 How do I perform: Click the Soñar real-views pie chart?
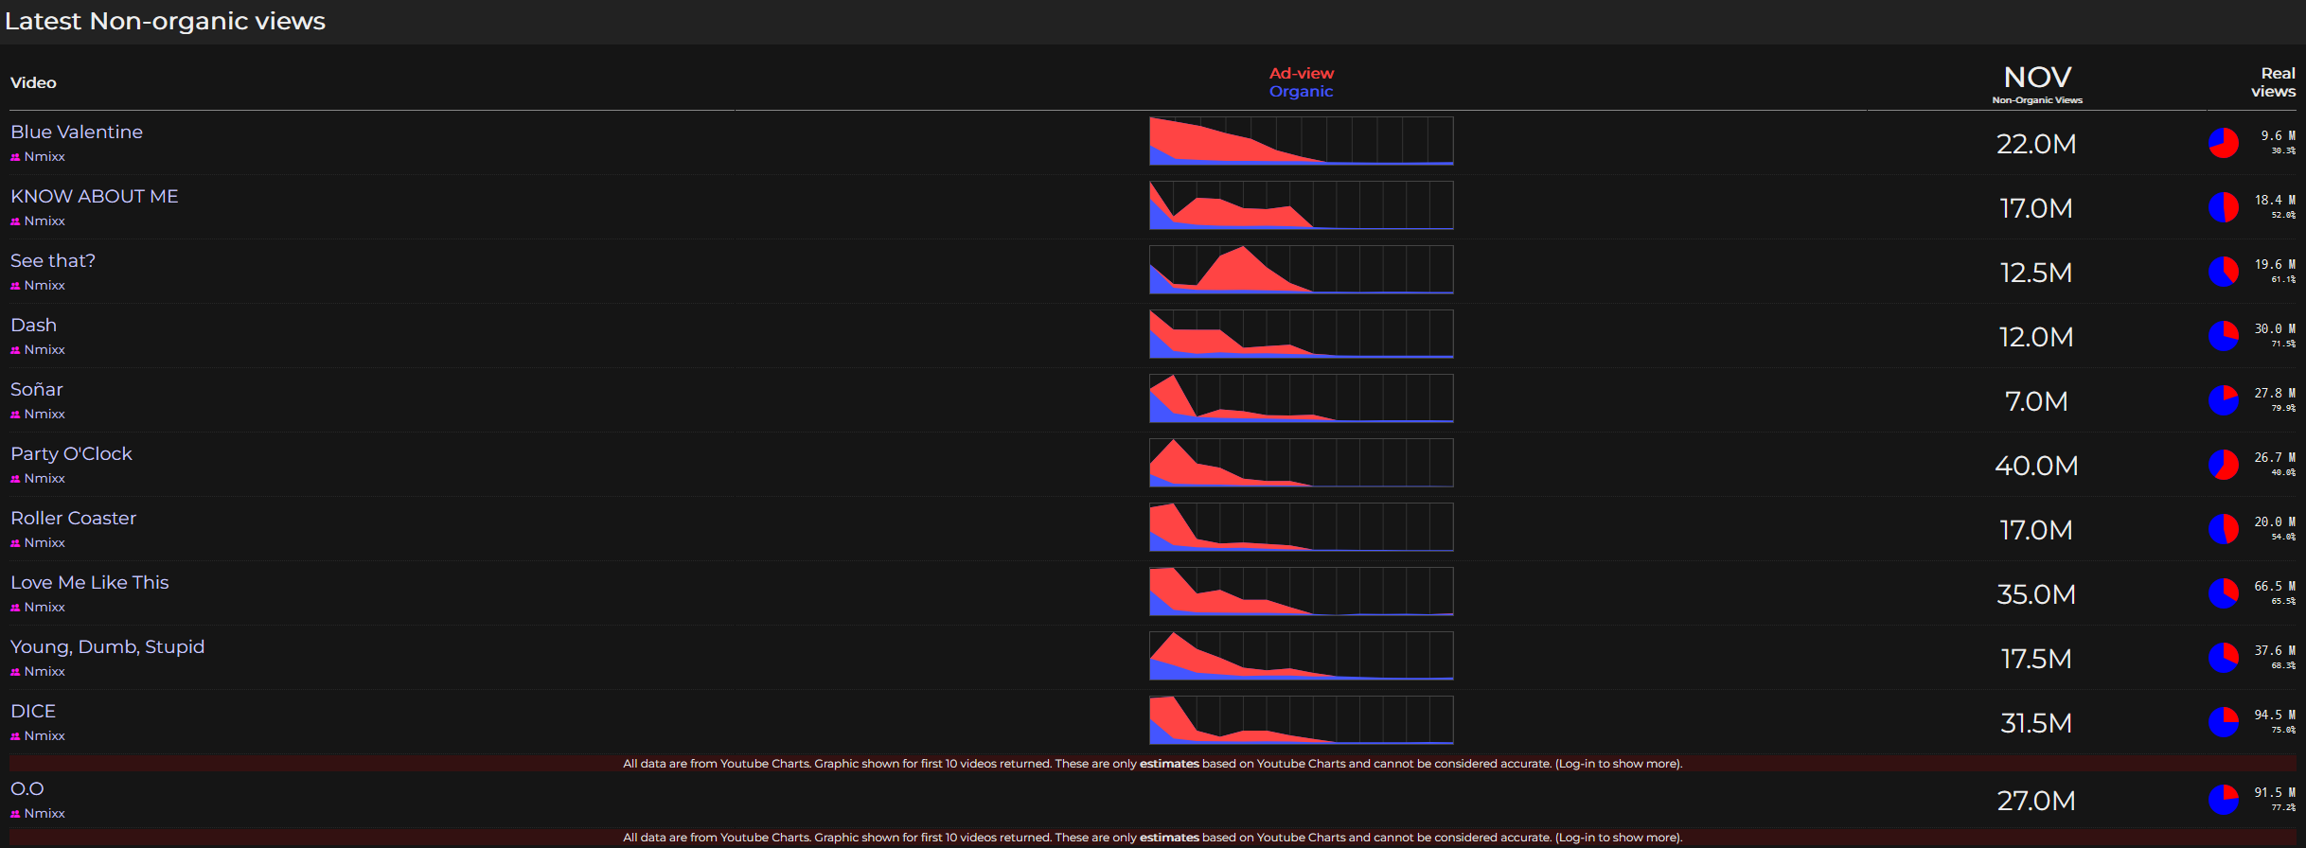[2224, 400]
